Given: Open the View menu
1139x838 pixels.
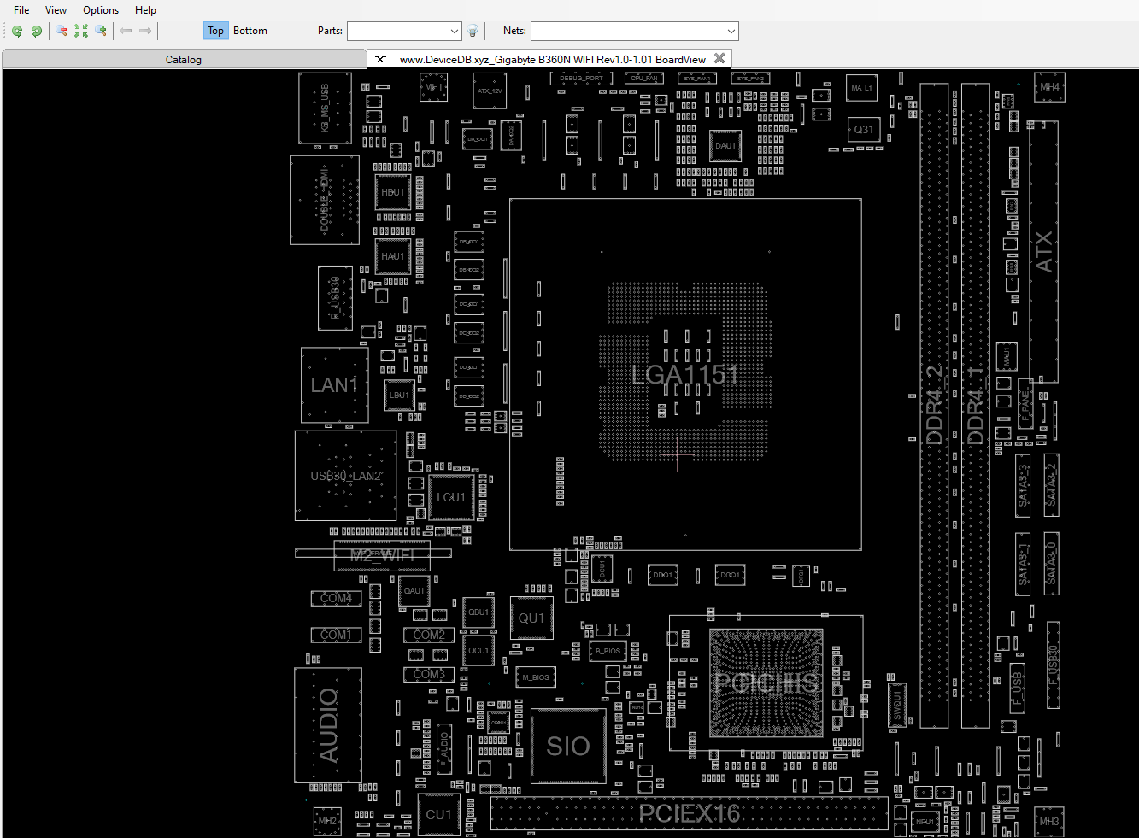Looking at the screenshot, I should pos(56,9).
